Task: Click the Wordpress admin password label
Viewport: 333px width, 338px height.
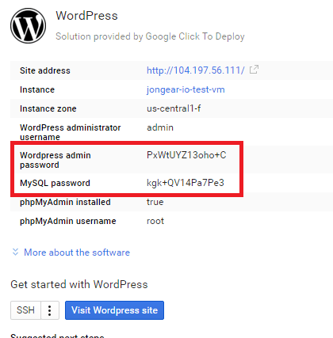Action: pyautogui.click(x=55, y=160)
